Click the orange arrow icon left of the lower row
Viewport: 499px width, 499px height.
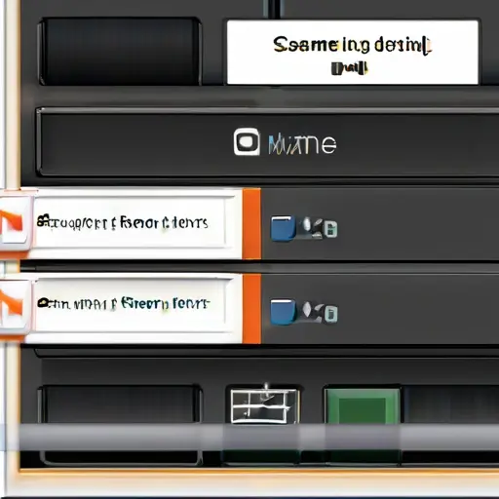pos(12,307)
